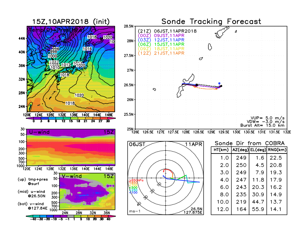The image size is (306, 236).
Task: Click the azimuth cell '164' in the 12.0 km row
Action: coord(241,209)
